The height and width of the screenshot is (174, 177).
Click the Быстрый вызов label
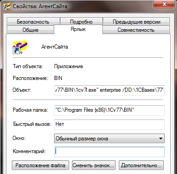[x=32, y=124]
